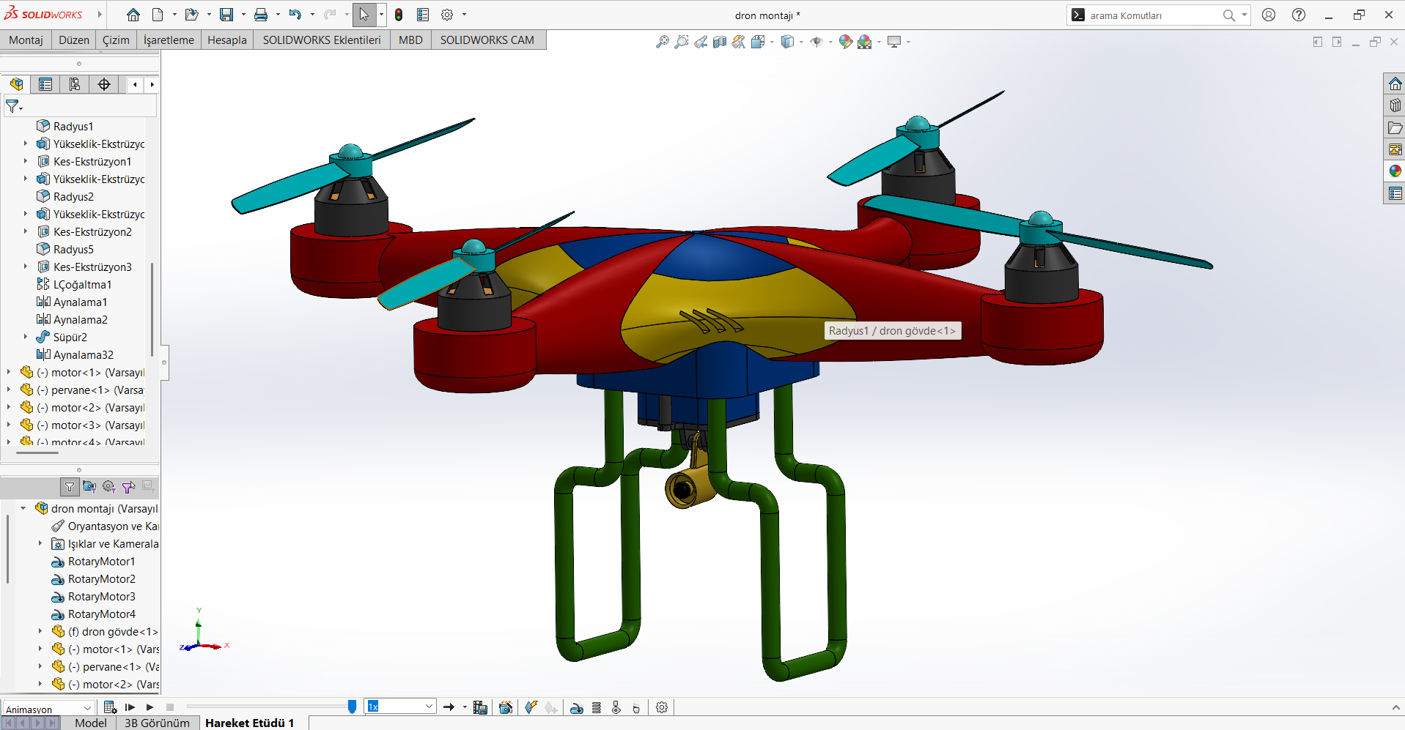Image resolution: width=1405 pixels, height=730 pixels.
Task: Add a rotary Motor
Action: tap(577, 707)
